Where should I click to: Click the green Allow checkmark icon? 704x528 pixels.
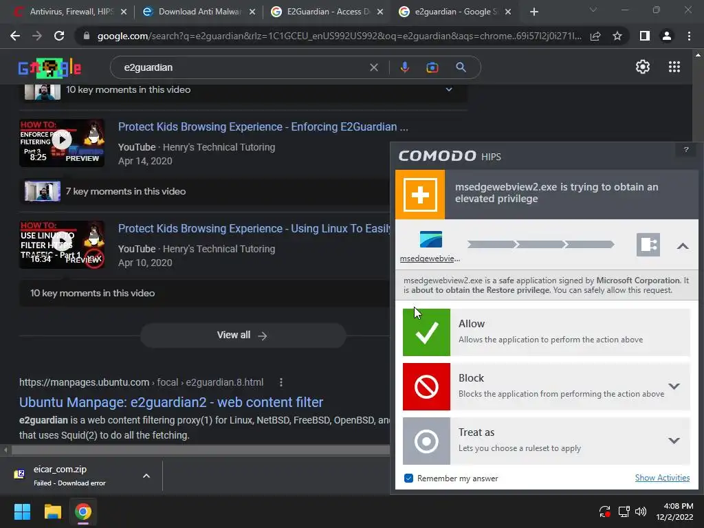click(x=426, y=332)
